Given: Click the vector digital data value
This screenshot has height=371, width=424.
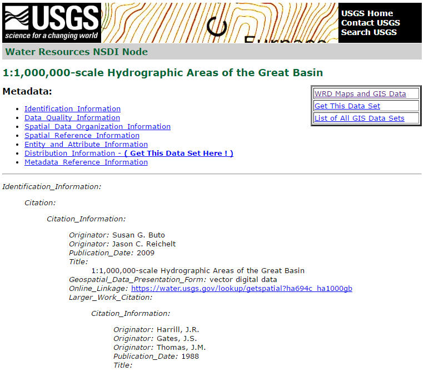Looking at the screenshot, I should tap(243, 280).
